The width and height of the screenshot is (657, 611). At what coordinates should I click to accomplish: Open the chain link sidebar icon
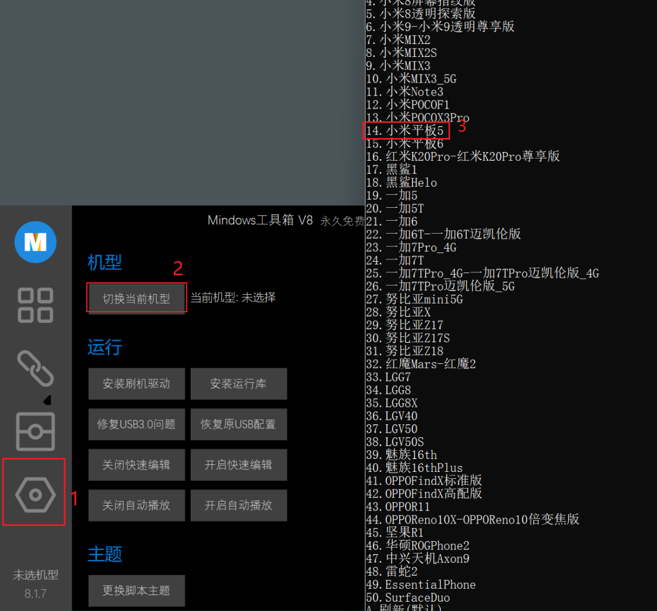coord(36,368)
